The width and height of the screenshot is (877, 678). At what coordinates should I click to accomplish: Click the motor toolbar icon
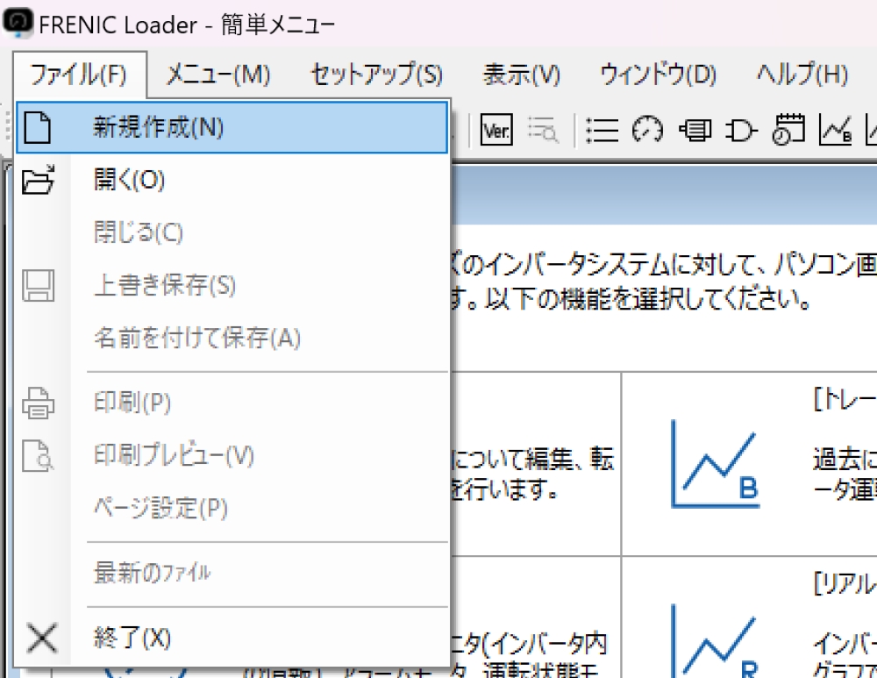tap(695, 131)
